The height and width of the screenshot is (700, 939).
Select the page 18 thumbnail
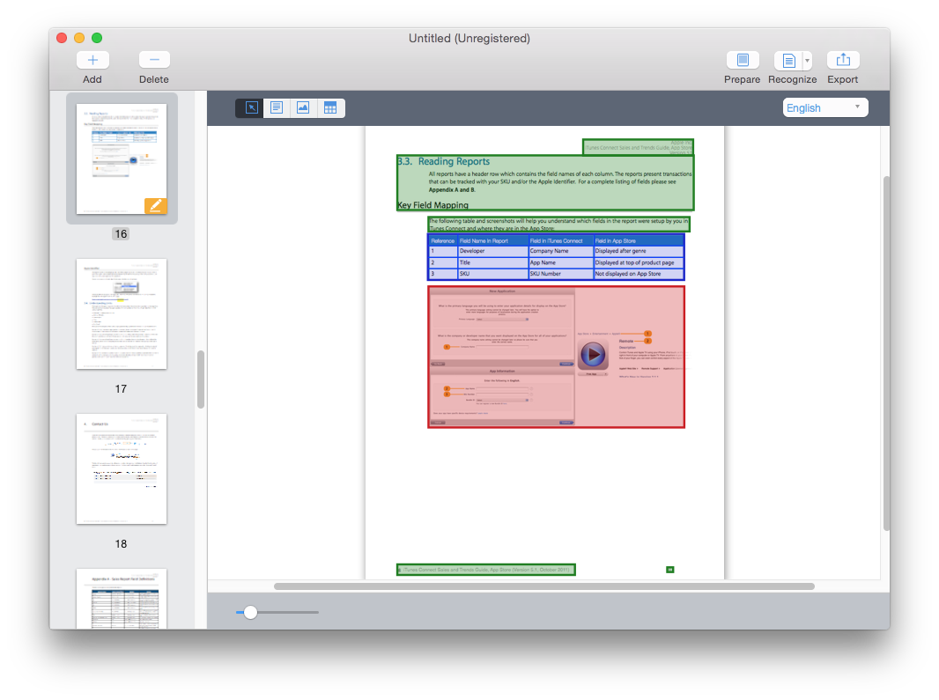tap(122, 468)
